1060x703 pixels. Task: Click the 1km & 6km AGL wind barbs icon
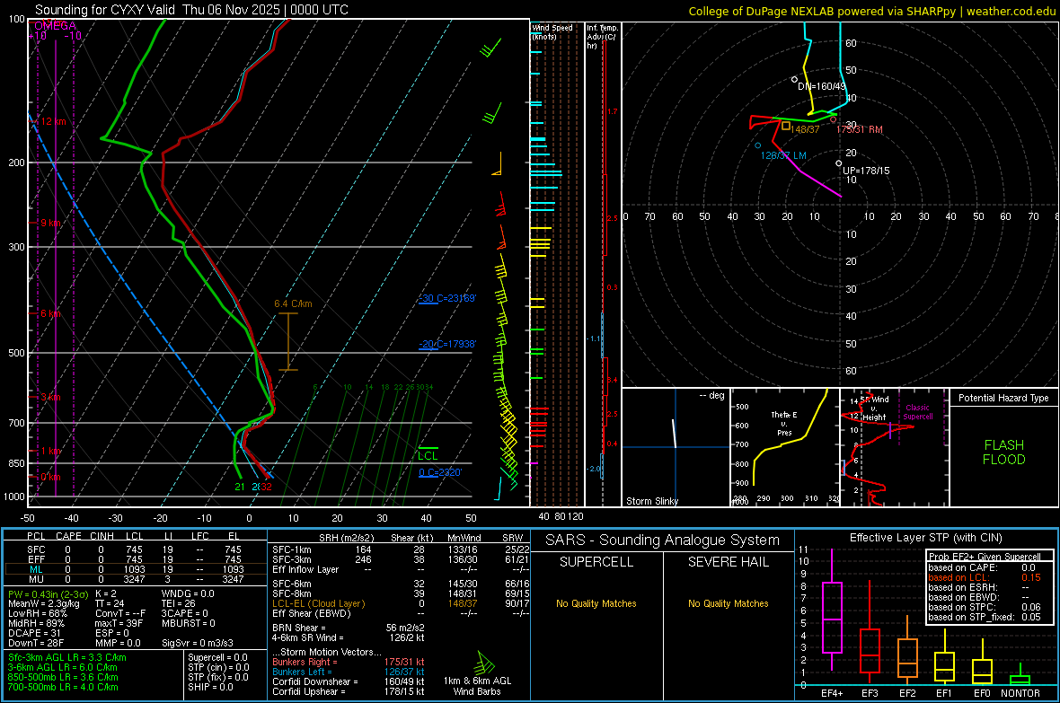[485, 663]
